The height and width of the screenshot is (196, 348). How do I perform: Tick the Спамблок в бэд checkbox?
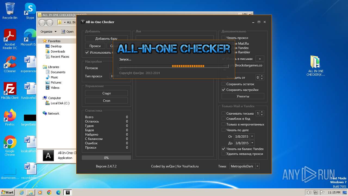(x=223, y=119)
